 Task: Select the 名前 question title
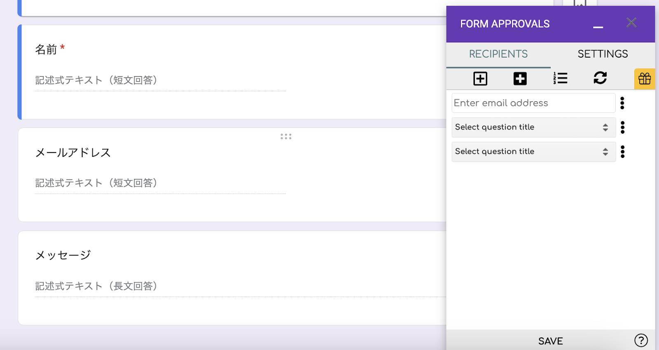click(46, 50)
